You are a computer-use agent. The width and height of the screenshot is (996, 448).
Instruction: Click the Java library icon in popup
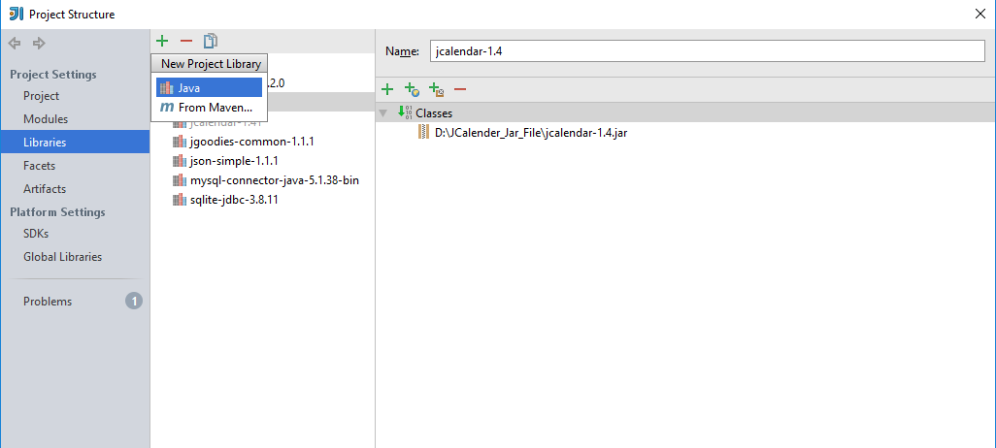(x=166, y=87)
